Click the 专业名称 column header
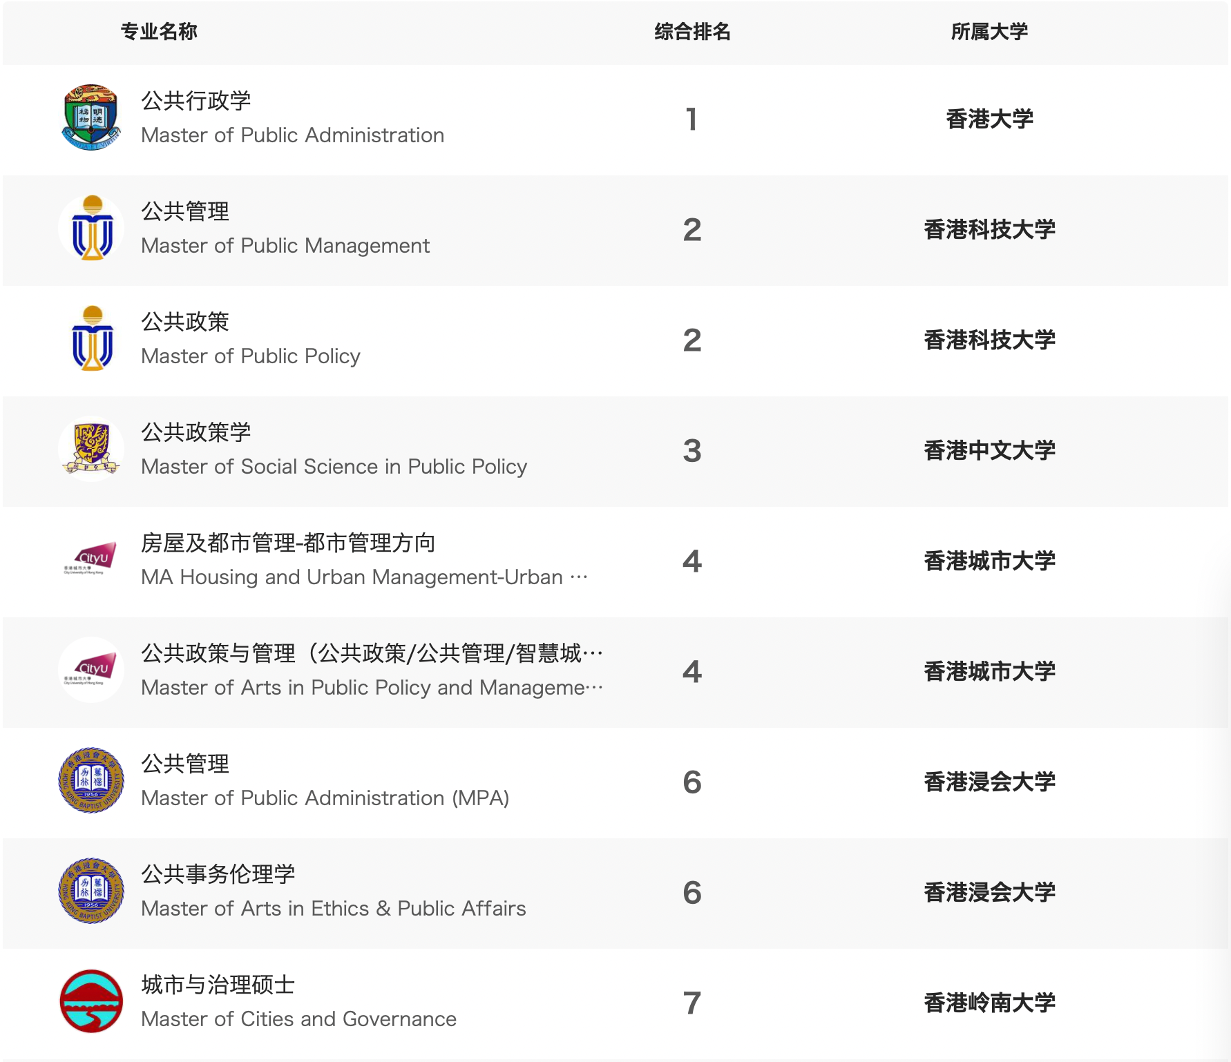The height and width of the screenshot is (1062, 1231). click(159, 32)
